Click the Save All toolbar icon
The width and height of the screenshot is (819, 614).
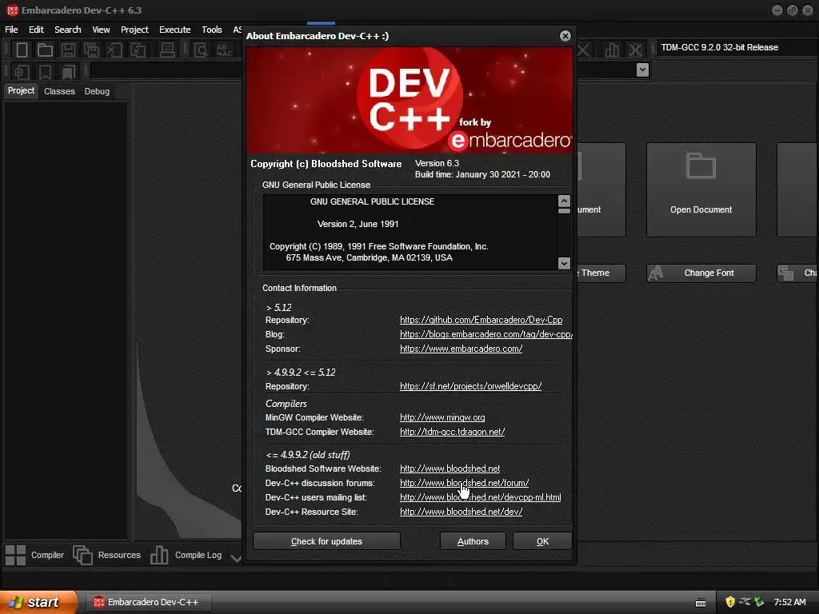91,50
